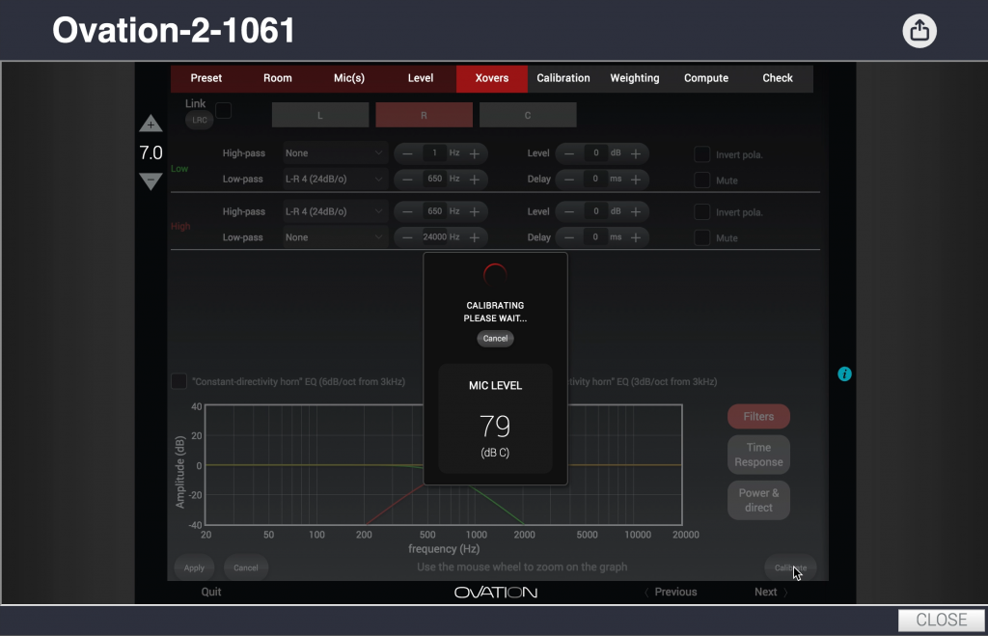
Task: Open Low band High-pass filter type dropdown
Action: click(333, 153)
